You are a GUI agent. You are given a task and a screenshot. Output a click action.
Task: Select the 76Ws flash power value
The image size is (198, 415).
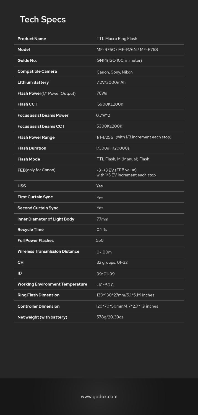click(x=102, y=93)
